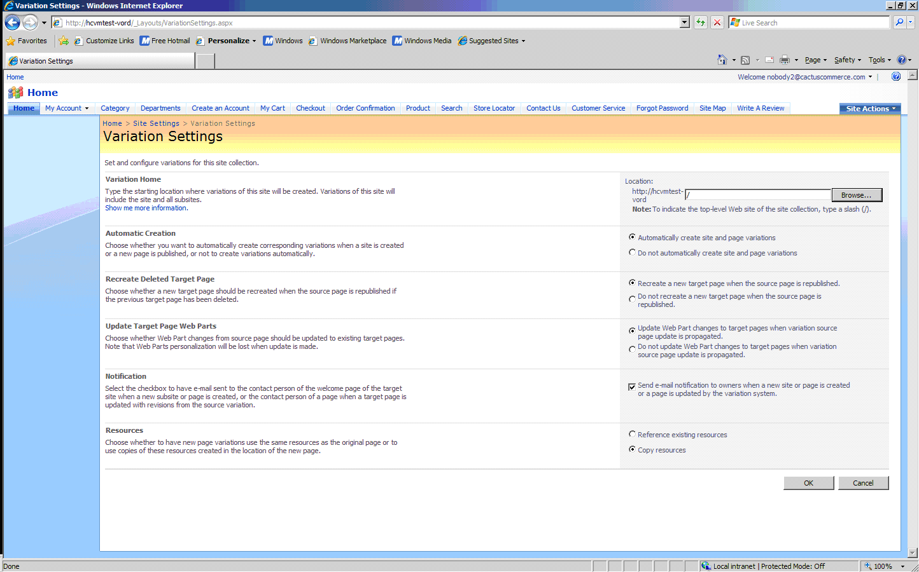
Task: Open the Windows Media favorite
Action: (422, 41)
